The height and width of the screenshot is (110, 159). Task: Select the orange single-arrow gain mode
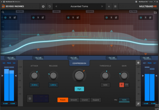tap(122, 85)
